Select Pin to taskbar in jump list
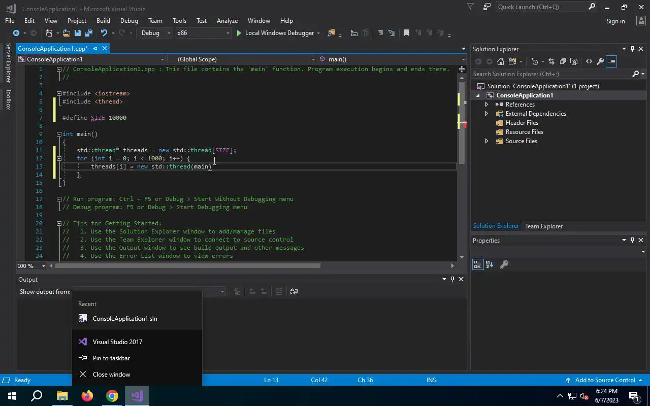The width and height of the screenshot is (650, 406). click(x=137, y=358)
